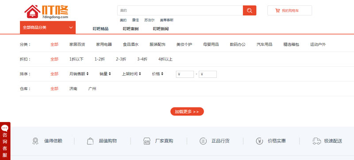Click the 超值购物 shopping bag icon
Screen dimensions: 354x160
tap(90, 141)
